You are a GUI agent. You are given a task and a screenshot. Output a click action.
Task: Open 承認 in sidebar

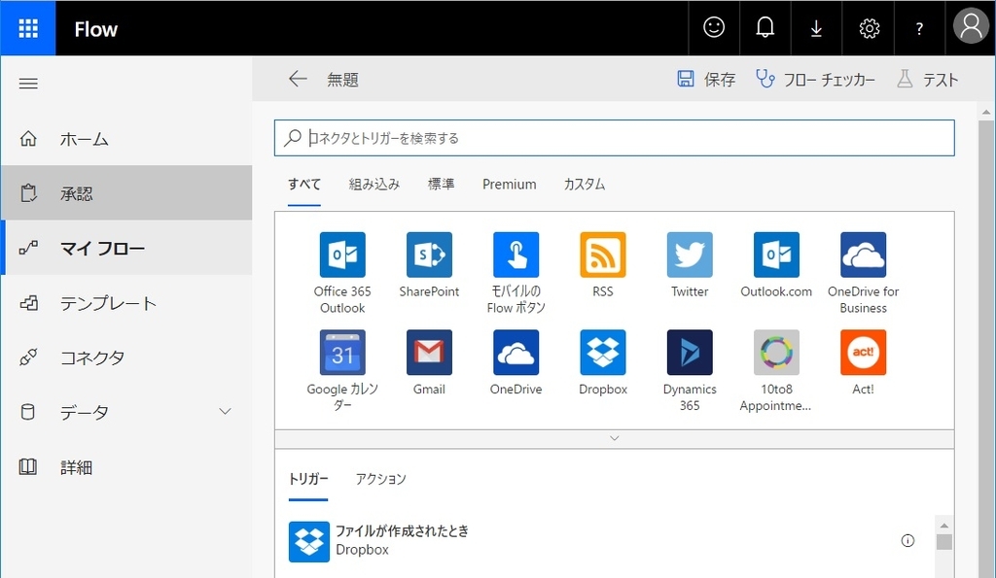[126, 193]
